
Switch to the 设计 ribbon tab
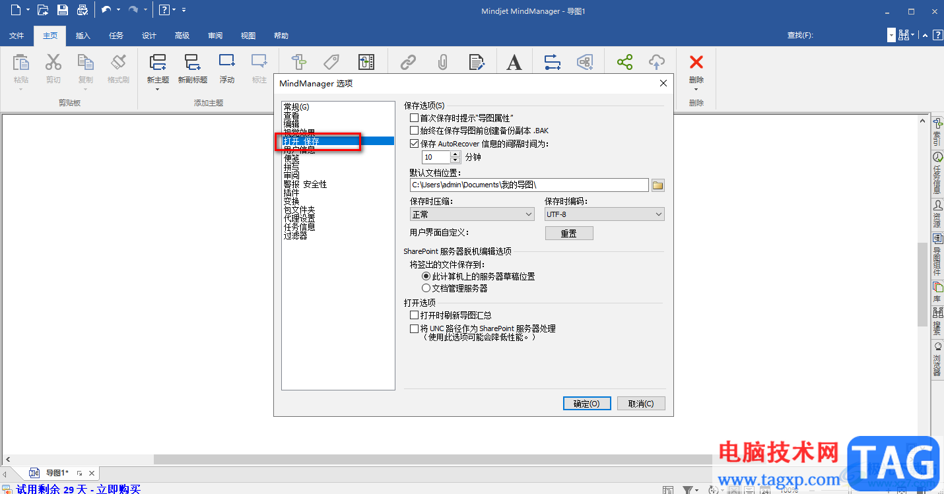149,36
